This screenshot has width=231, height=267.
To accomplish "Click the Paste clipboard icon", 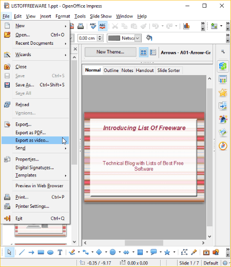I will pyautogui.click(x=134, y=26).
